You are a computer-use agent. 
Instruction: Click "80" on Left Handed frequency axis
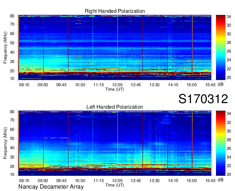[12, 112]
